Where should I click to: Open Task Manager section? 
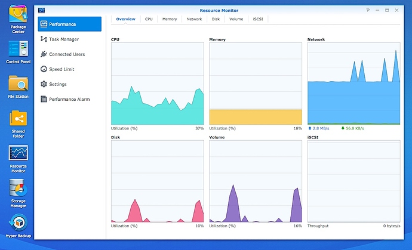tap(70, 39)
